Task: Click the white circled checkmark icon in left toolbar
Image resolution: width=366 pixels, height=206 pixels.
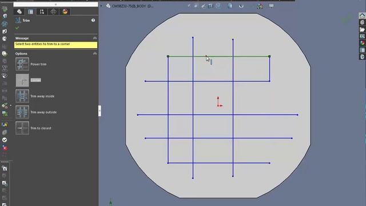Action: [x=5, y=140]
